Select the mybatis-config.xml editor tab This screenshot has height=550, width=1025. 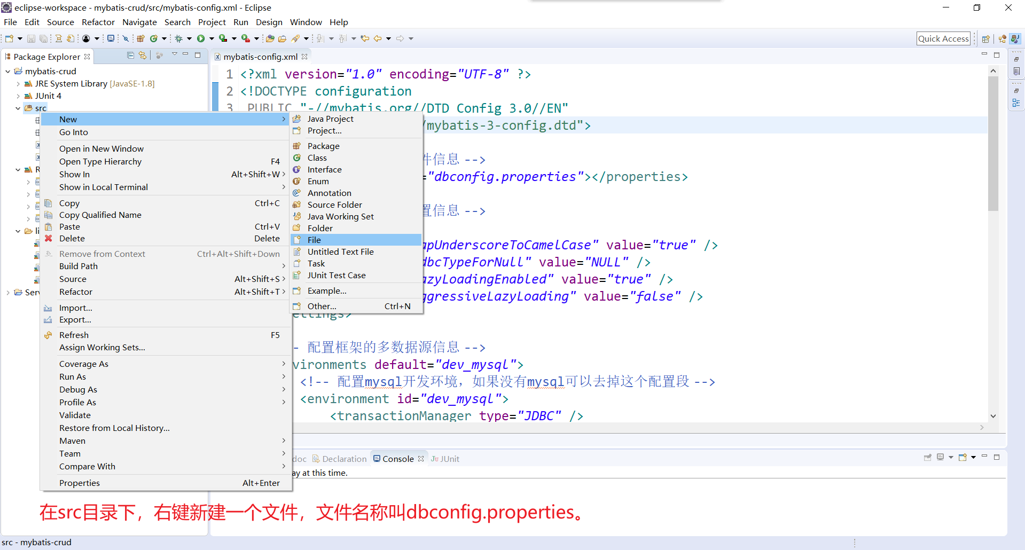(x=260, y=57)
